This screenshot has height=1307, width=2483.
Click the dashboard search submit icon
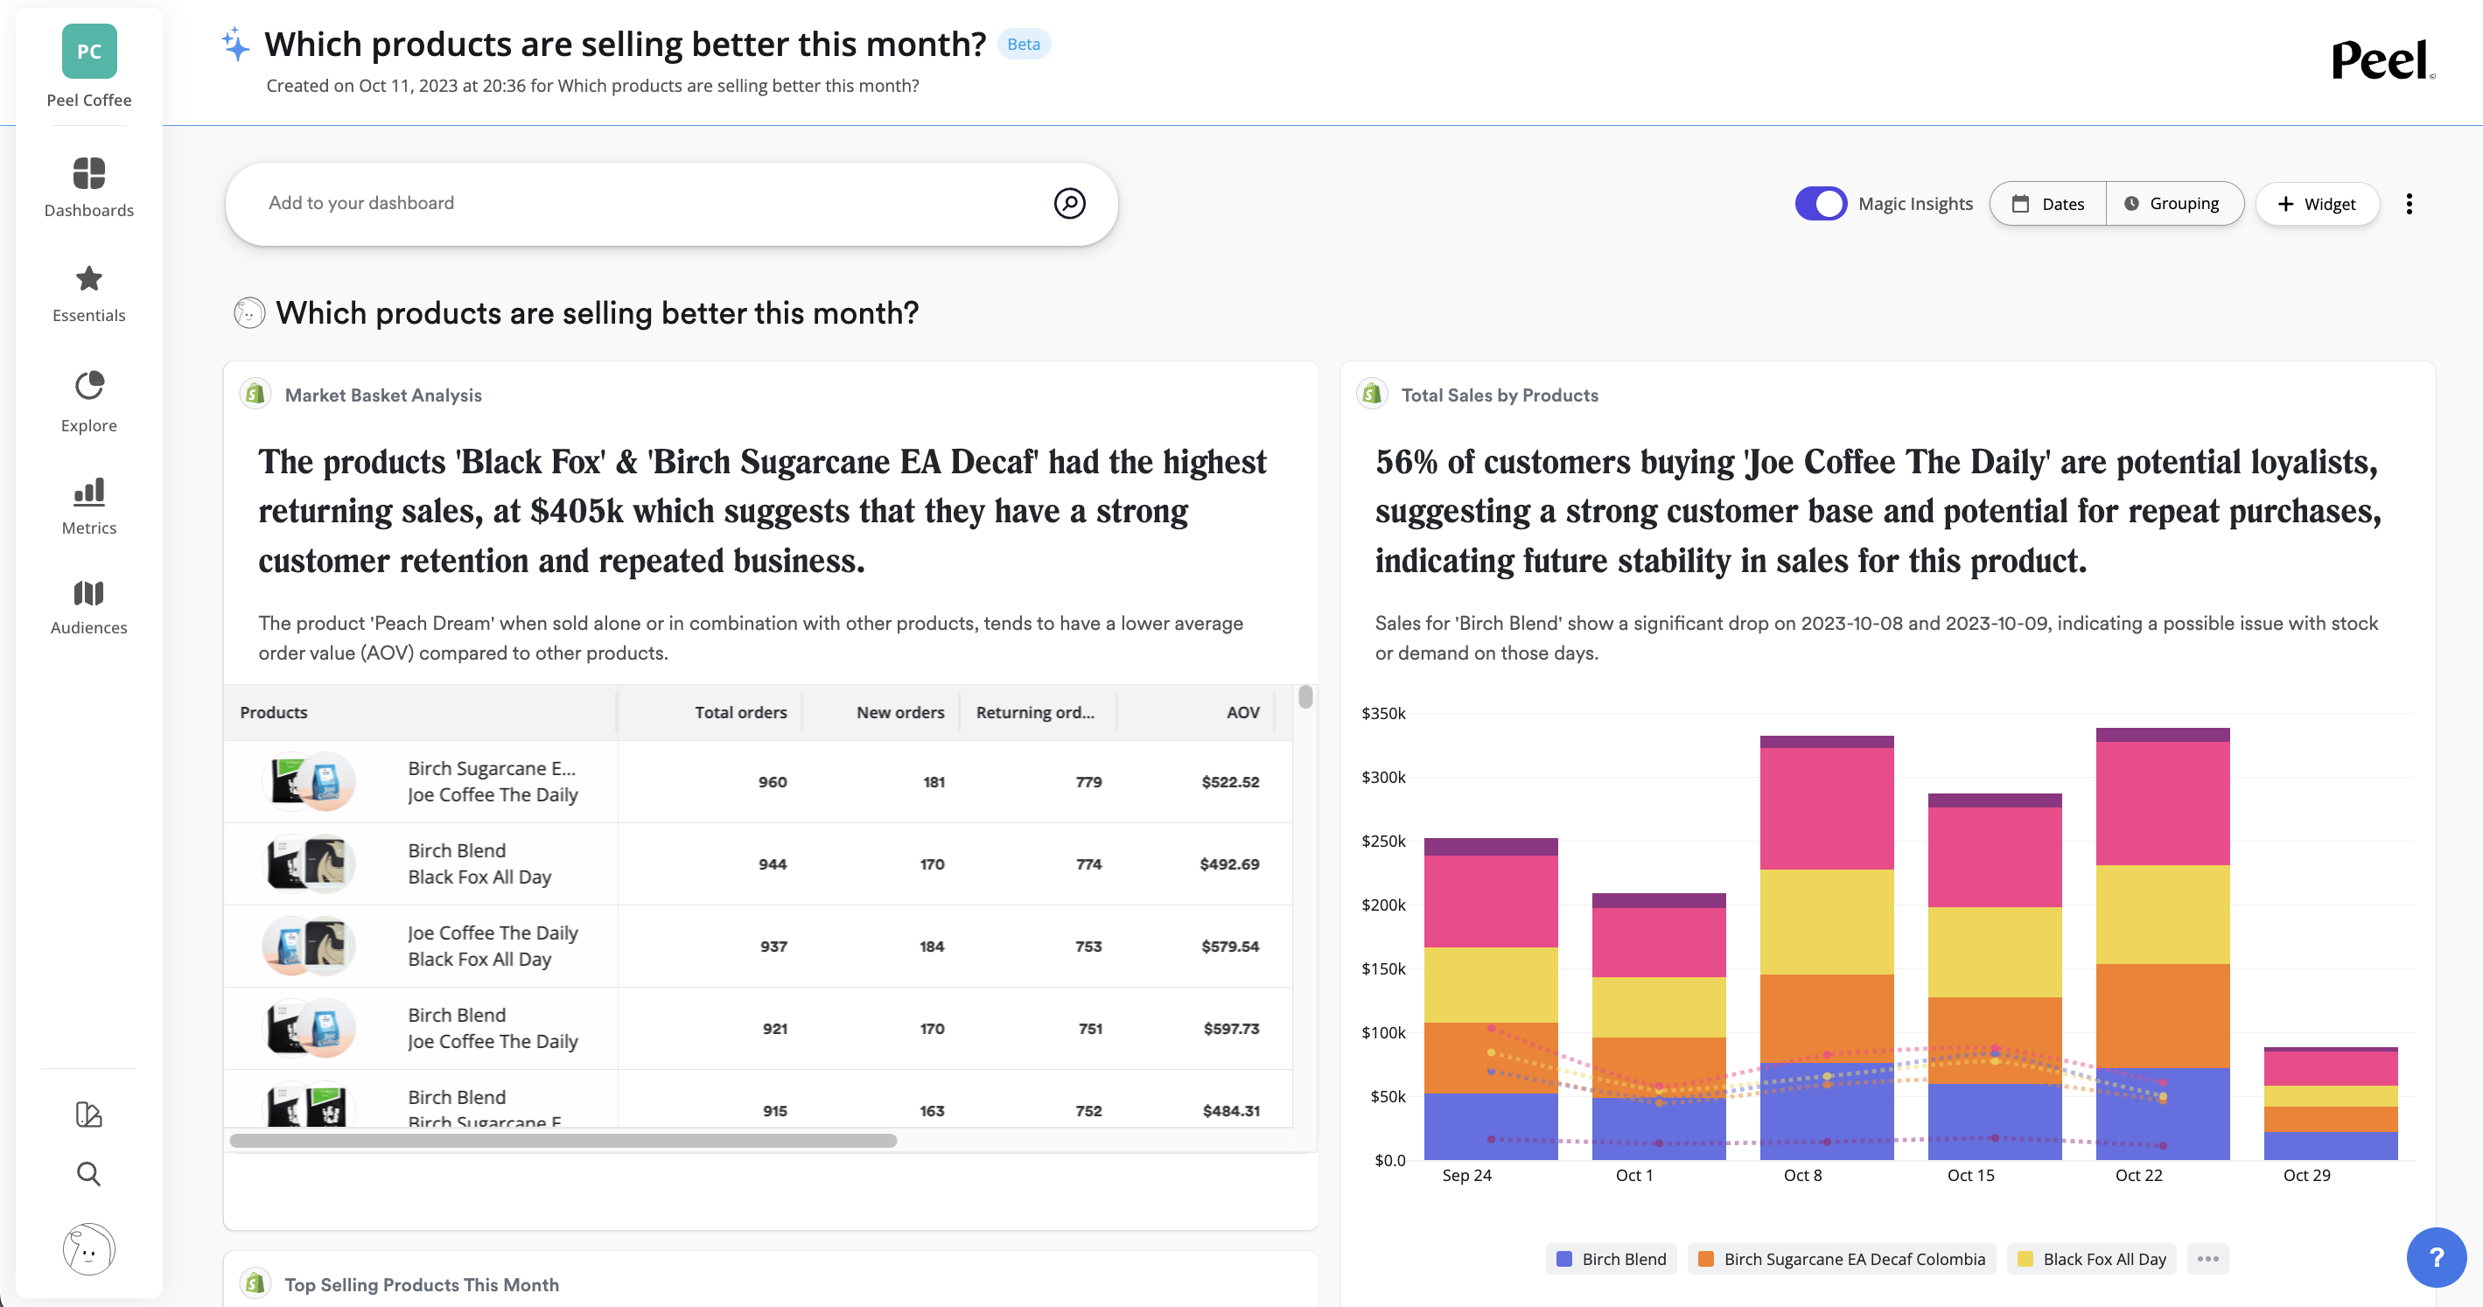tap(1069, 203)
